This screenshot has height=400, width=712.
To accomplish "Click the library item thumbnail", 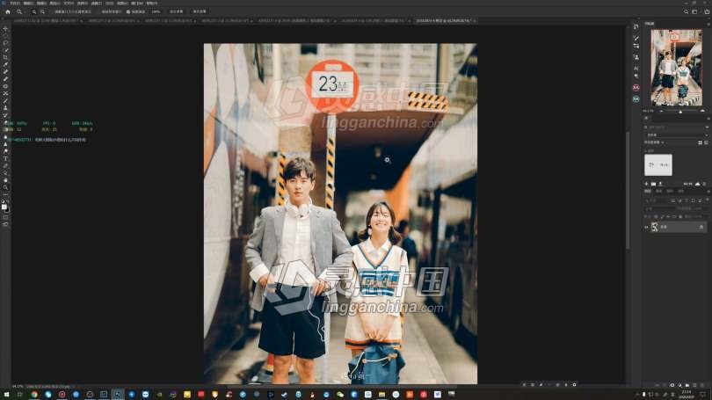I will pyautogui.click(x=658, y=164).
